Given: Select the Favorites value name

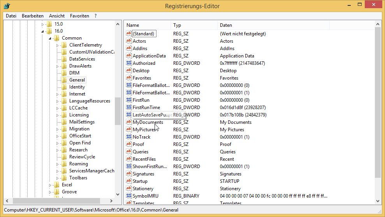Looking at the screenshot, I should tap(142, 78).
